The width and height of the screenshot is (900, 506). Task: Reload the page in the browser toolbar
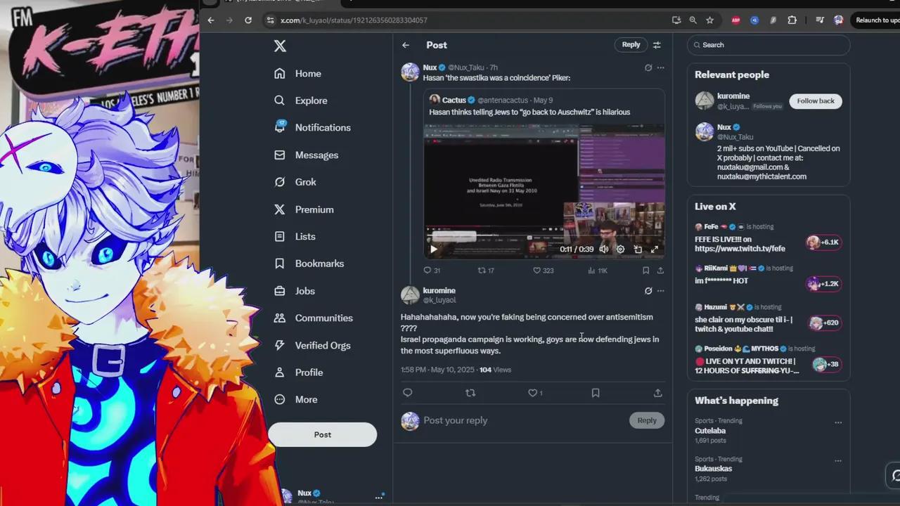tap(248, 20)
